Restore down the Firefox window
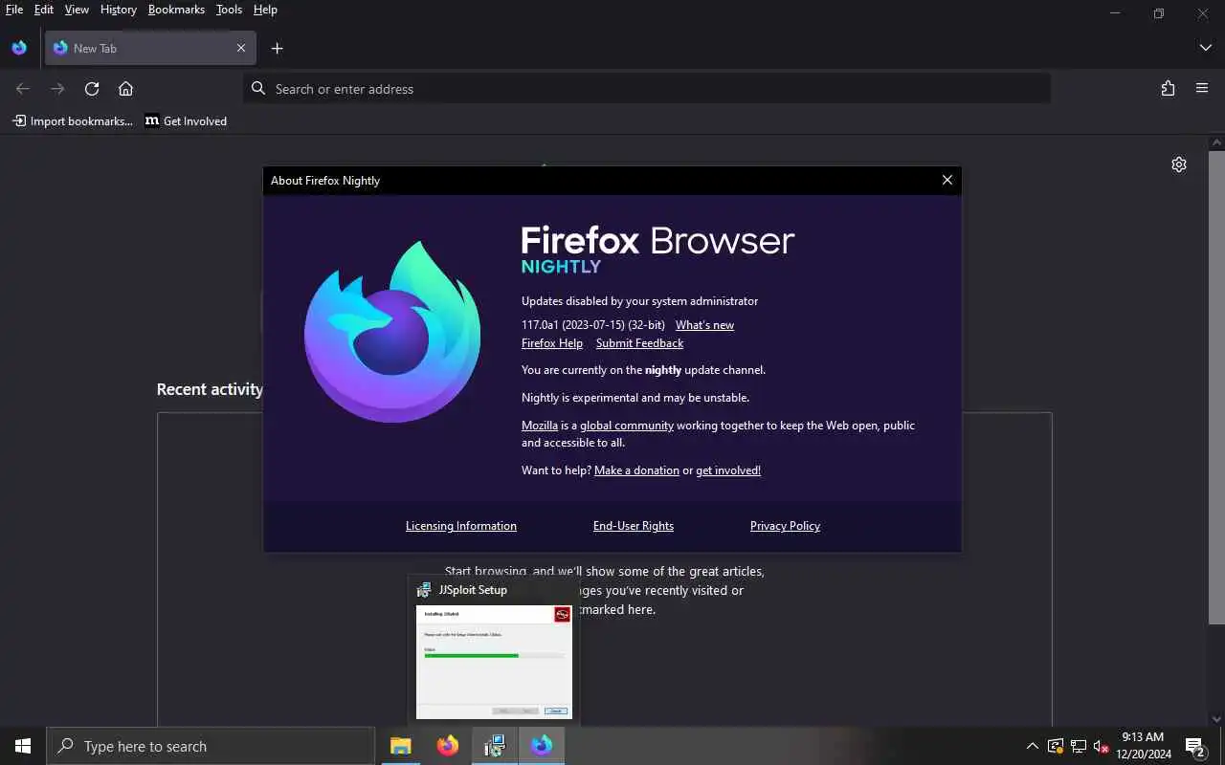 pyautogui.click(x=1159, y=13)
